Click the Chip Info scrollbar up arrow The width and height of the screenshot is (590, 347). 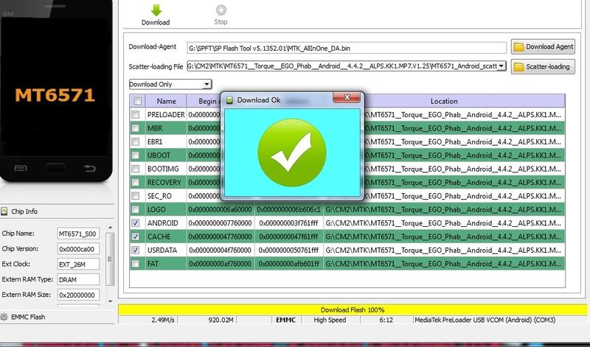(x=110, y=228)
